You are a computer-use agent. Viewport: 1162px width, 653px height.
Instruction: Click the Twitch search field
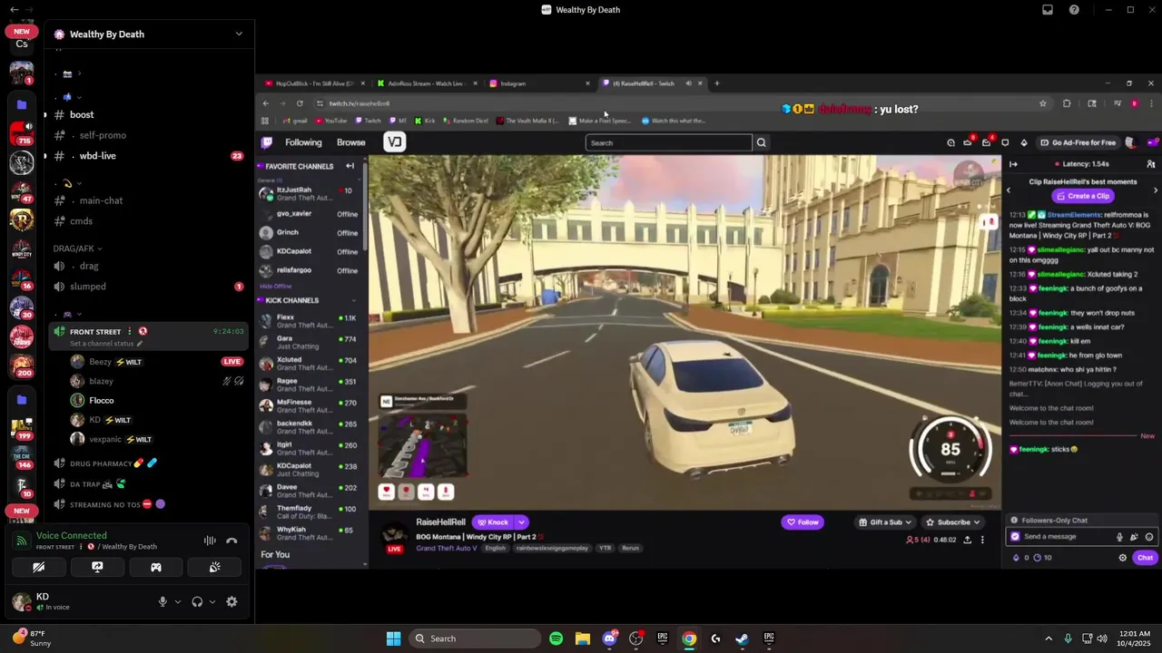pyautogui.click(x=669, y=142)
